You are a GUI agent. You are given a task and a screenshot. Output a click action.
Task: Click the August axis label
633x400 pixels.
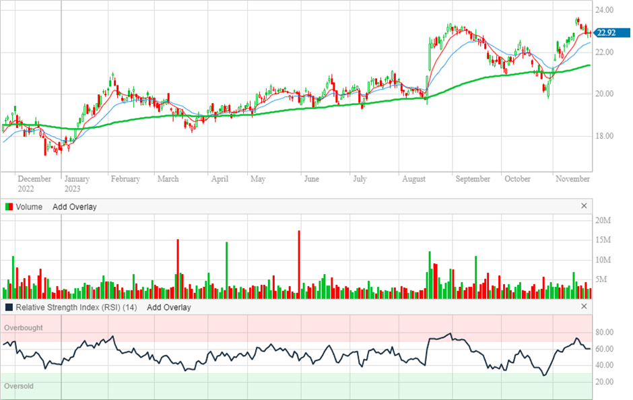[413, 179]
